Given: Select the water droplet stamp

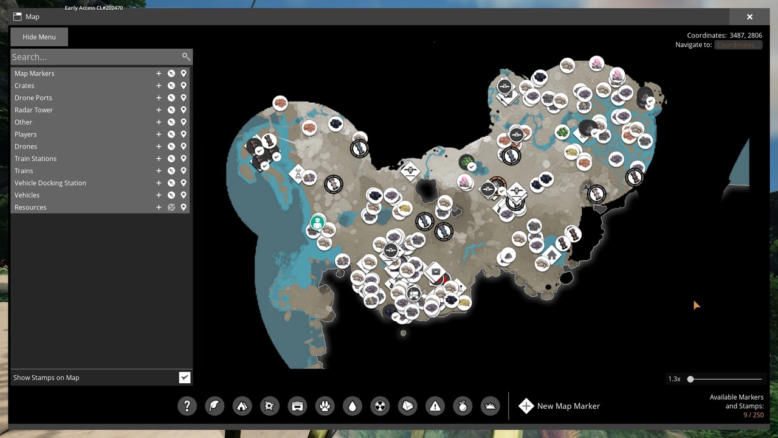Looking at the screenshot, I should pyautogui.click(x=353, y=406).
